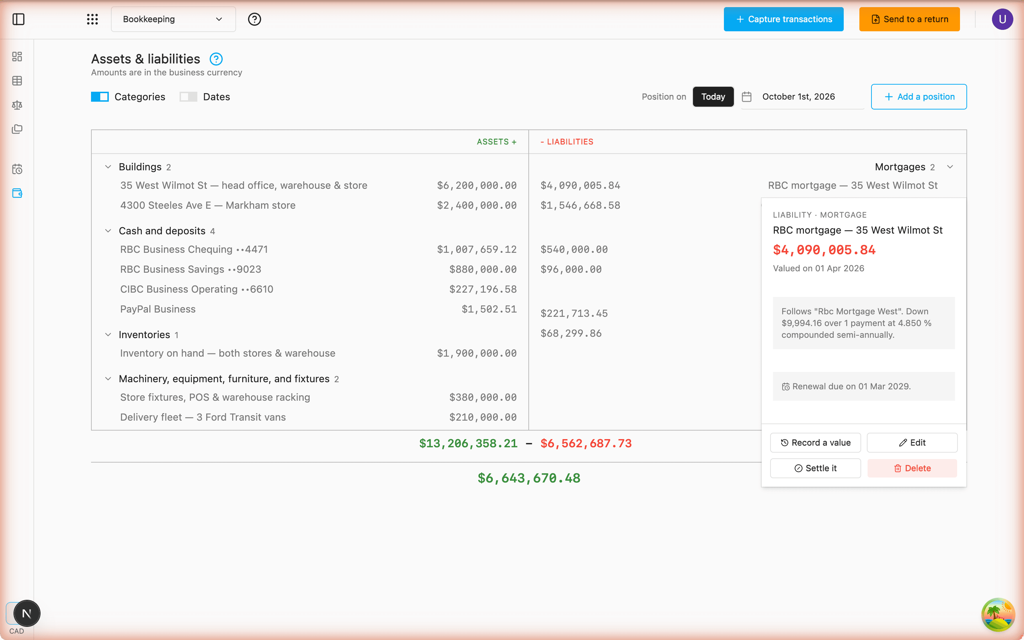The image size is (1024, 640).
Task: Click the help icon beside Assets & liabilities
Action: 216,59
